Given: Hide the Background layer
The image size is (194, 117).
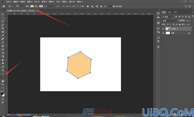Looking at the screenshot, I should tap(163, 33).
